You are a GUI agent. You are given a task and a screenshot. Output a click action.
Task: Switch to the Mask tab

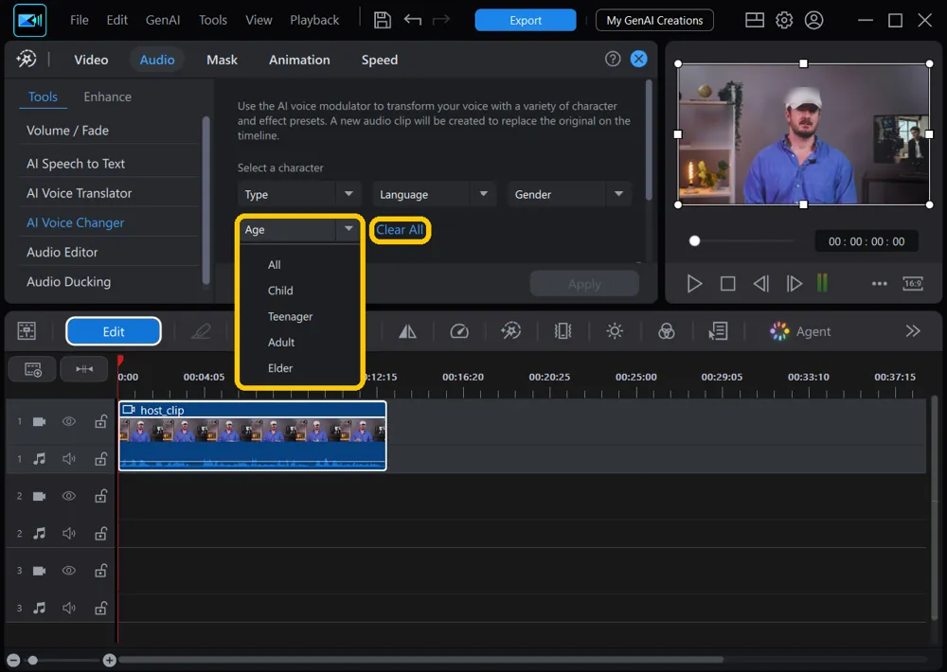222,60
